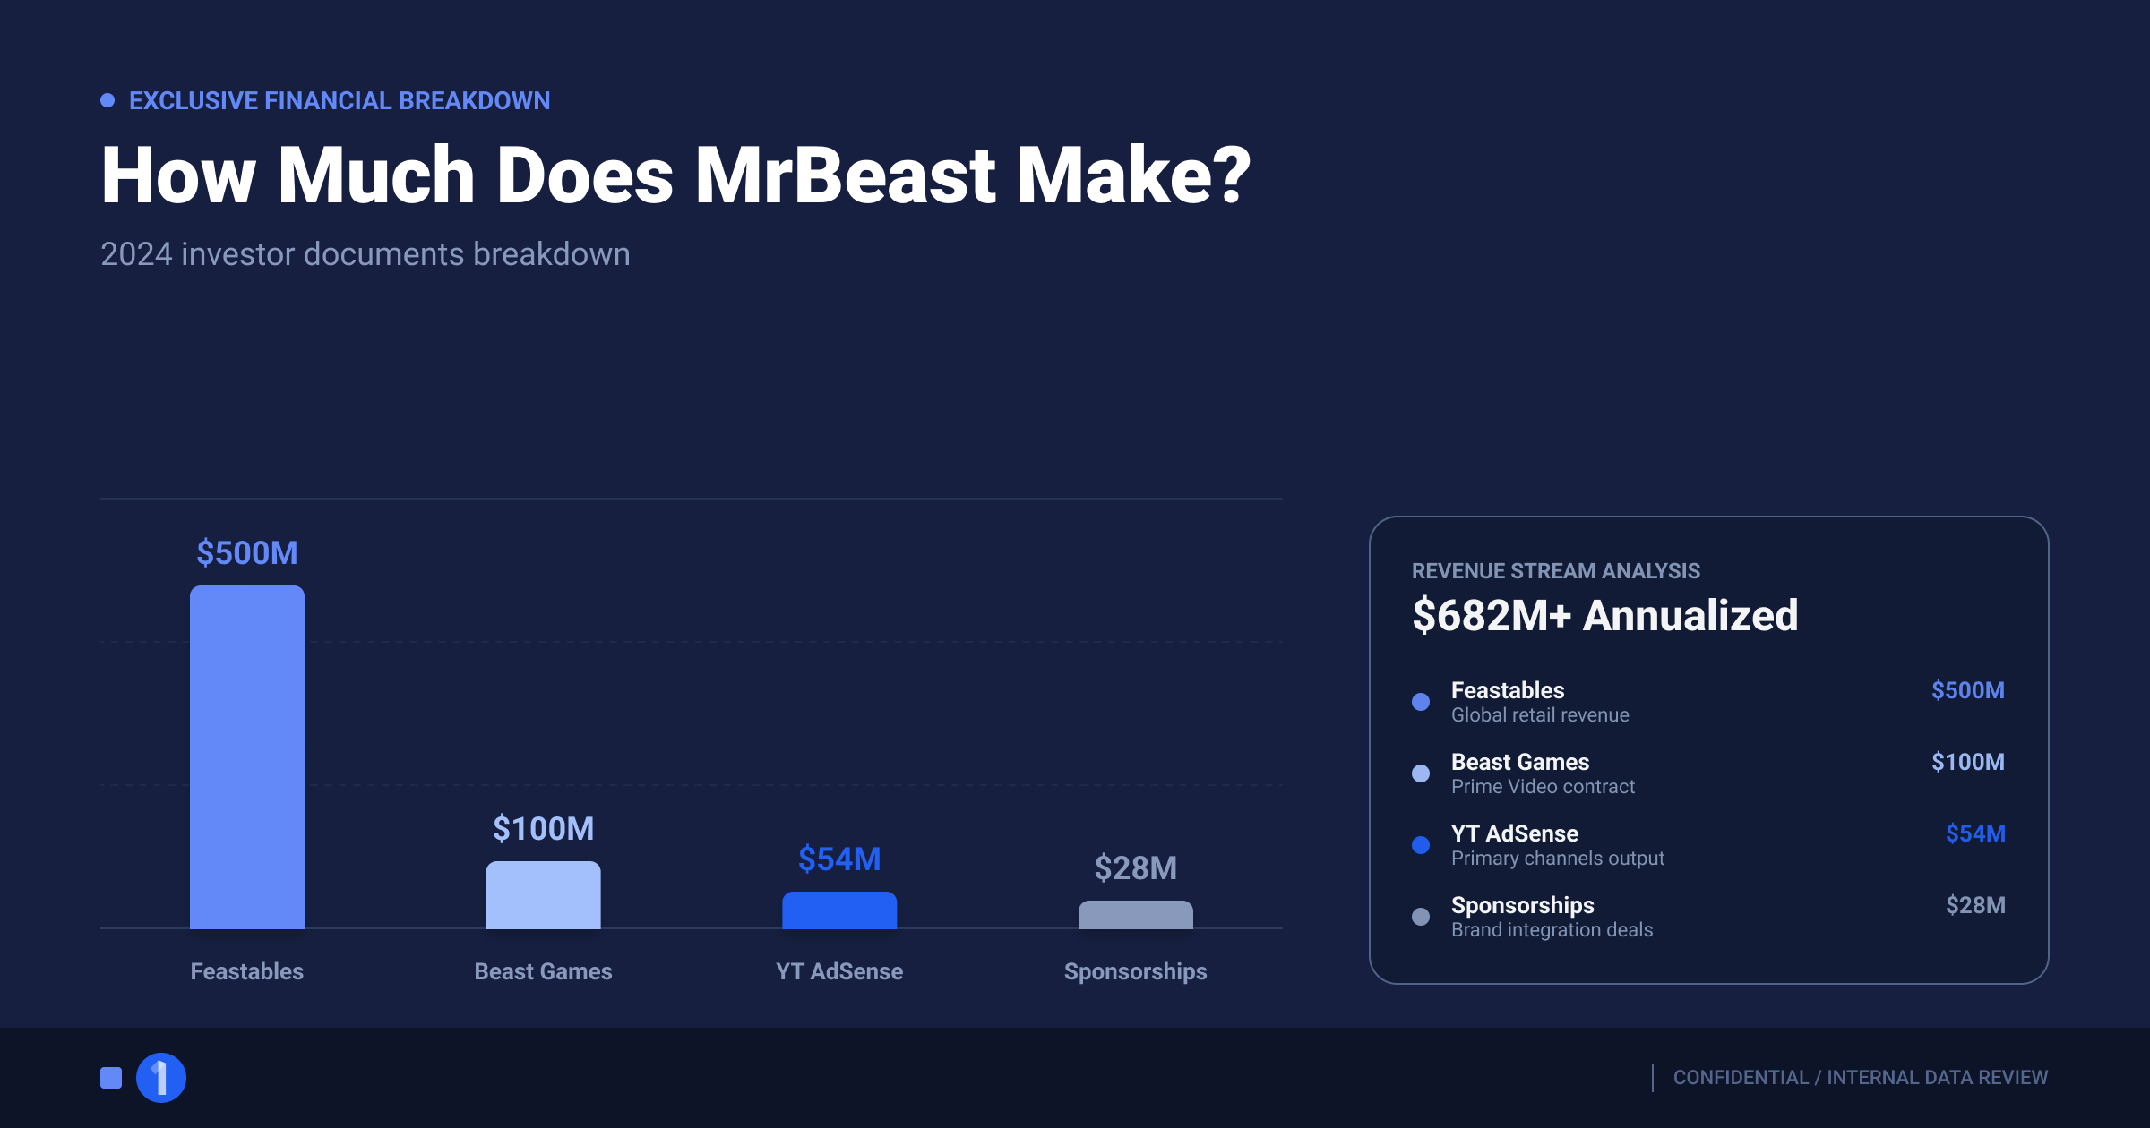Click Brand integration deals description
Image resolution: width=2150 pixels, height=1128 pixels.
tap(1552, 930)
